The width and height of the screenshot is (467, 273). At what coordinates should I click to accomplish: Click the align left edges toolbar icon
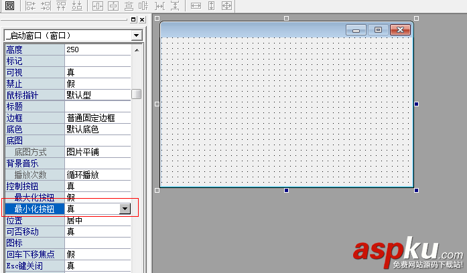coord(30,5)
